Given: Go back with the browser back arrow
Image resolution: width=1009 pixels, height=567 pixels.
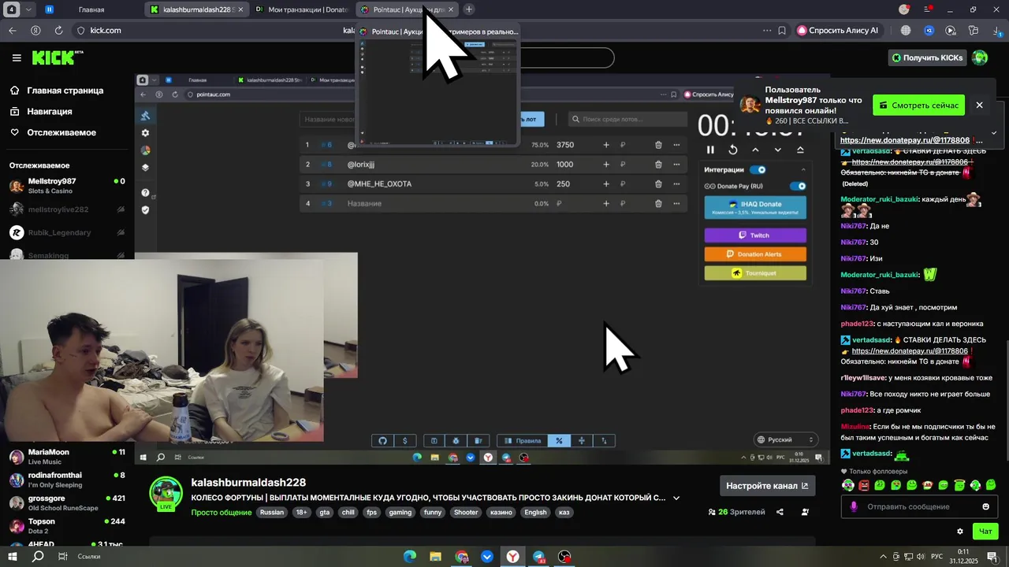Looking at the screenshot, I should point(12,30).
